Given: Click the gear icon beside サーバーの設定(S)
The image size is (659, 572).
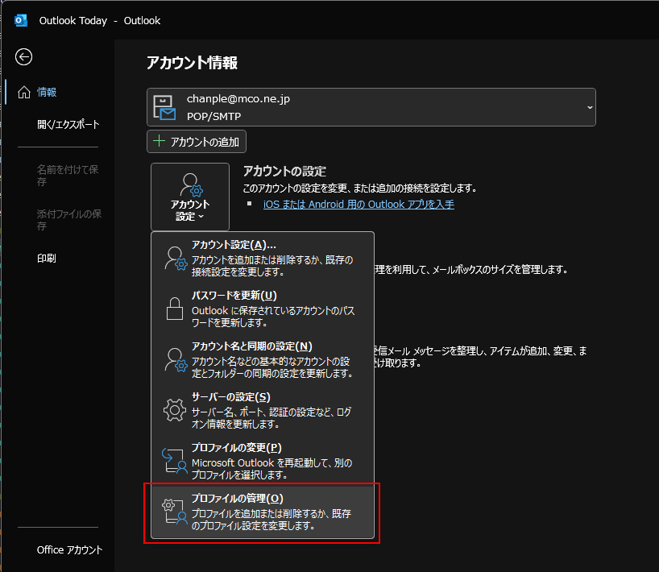Looking at the screenshot, I should click(x=174, y=410).
